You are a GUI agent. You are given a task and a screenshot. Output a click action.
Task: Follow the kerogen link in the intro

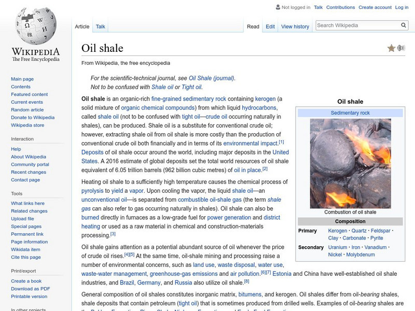[x=265, y=98]
